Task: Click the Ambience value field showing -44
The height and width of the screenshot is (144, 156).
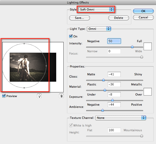Action: [x=114, y=105]
